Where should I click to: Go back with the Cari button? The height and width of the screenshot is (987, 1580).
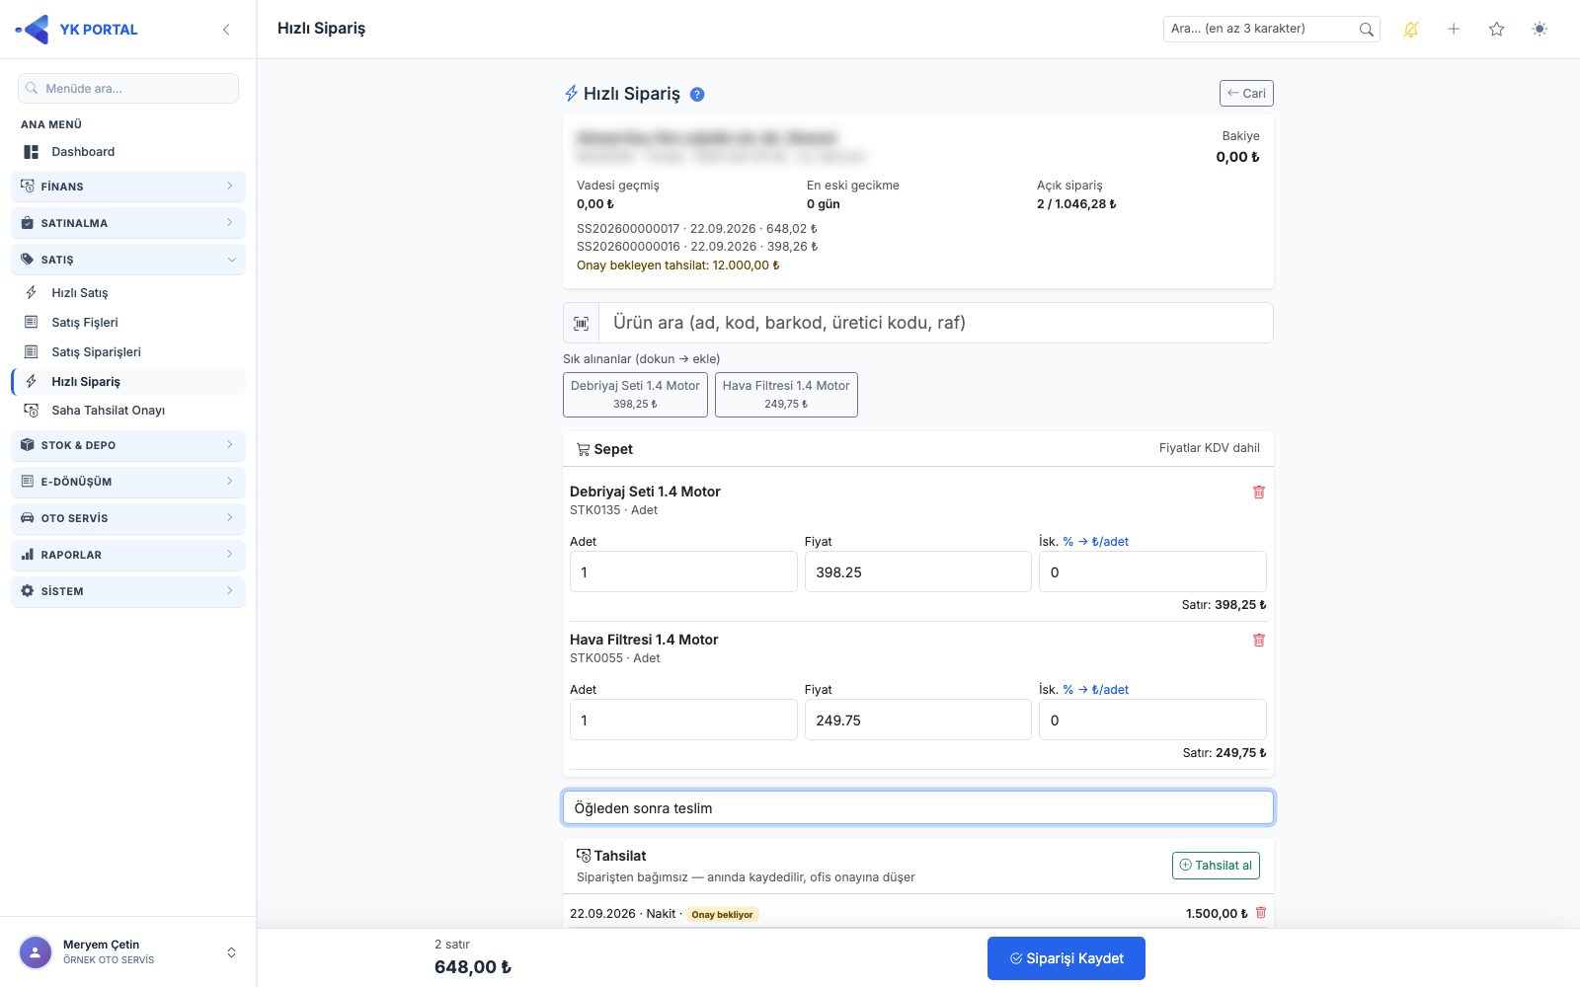point(1246,94)
